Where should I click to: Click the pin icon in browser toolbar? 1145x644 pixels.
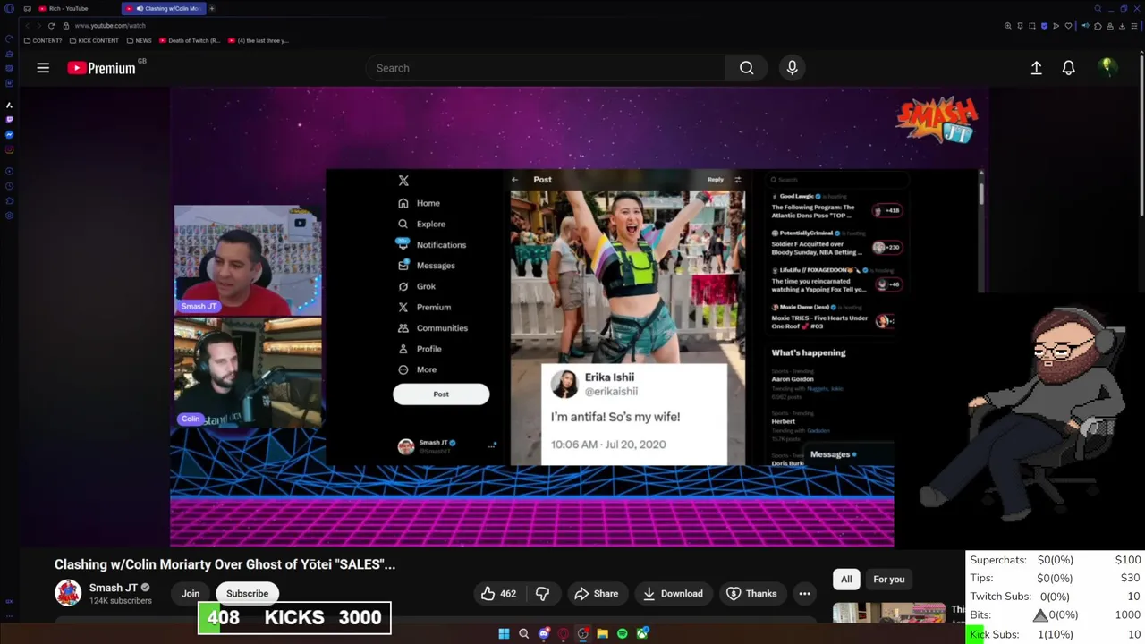pyautogui.click(x=1020, y=26)
